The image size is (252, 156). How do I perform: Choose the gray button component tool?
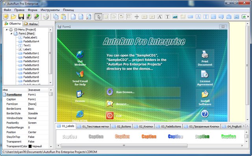click(145, 17)
